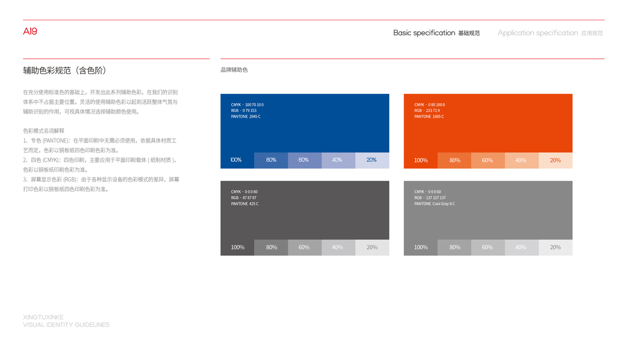
Task: Click the 色彩模式名词解释 line
Action: 44,131
